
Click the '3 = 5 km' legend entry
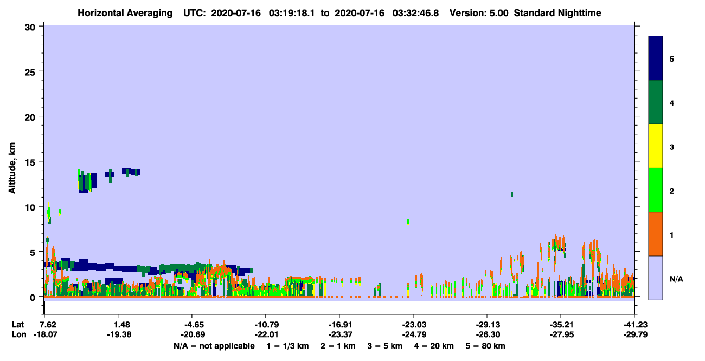click(386, 346)
